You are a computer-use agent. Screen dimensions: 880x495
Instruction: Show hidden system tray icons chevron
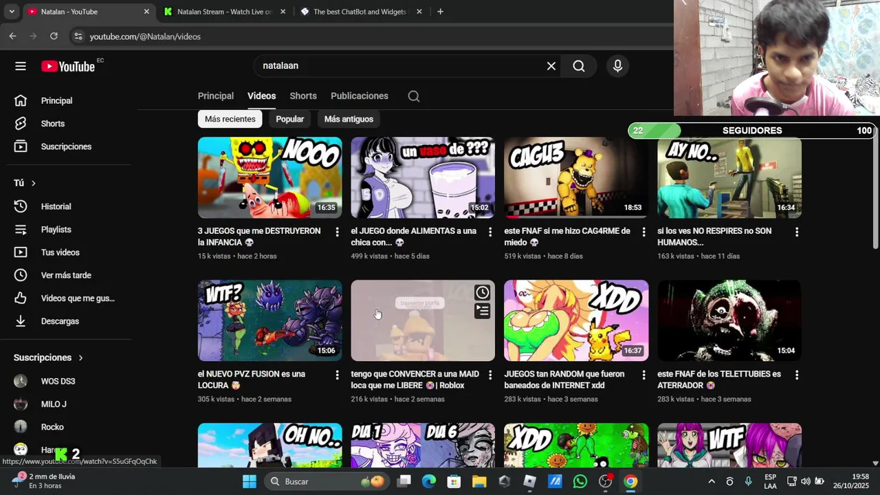pos(712,481)
